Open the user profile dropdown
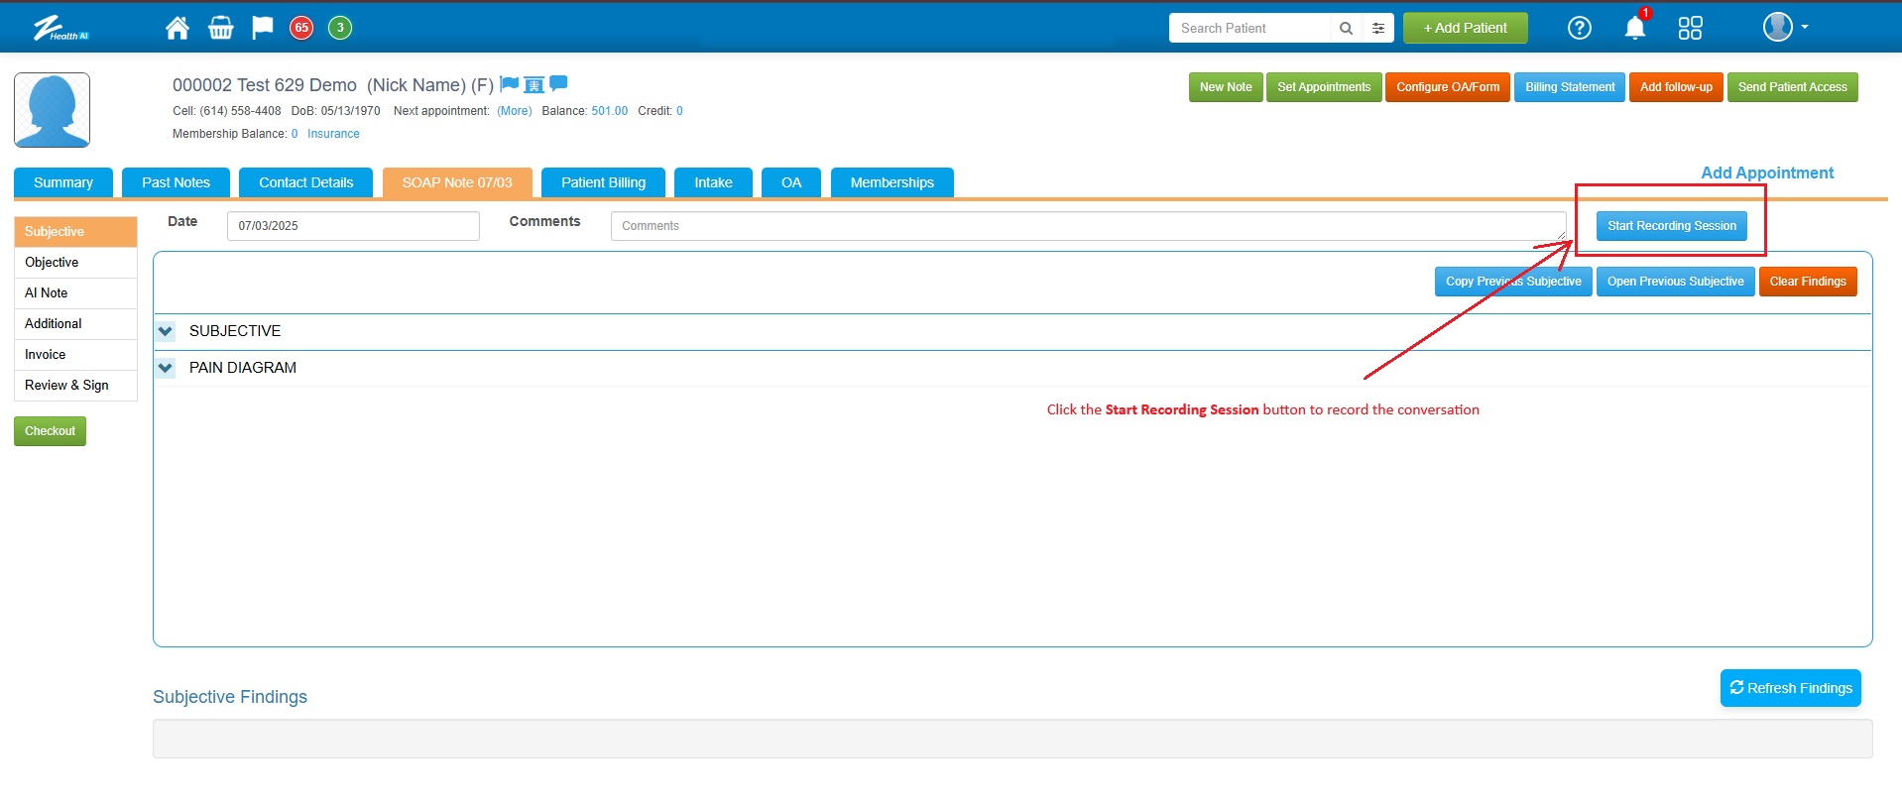1902x808 pixels. [1784, 28]
